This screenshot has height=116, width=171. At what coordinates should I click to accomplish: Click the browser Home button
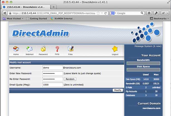tap(149, 13)
